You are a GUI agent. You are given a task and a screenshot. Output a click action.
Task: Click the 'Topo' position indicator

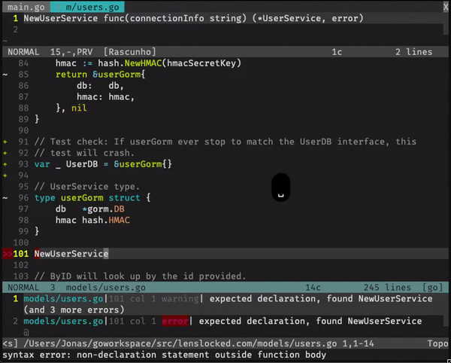point(437,343)
